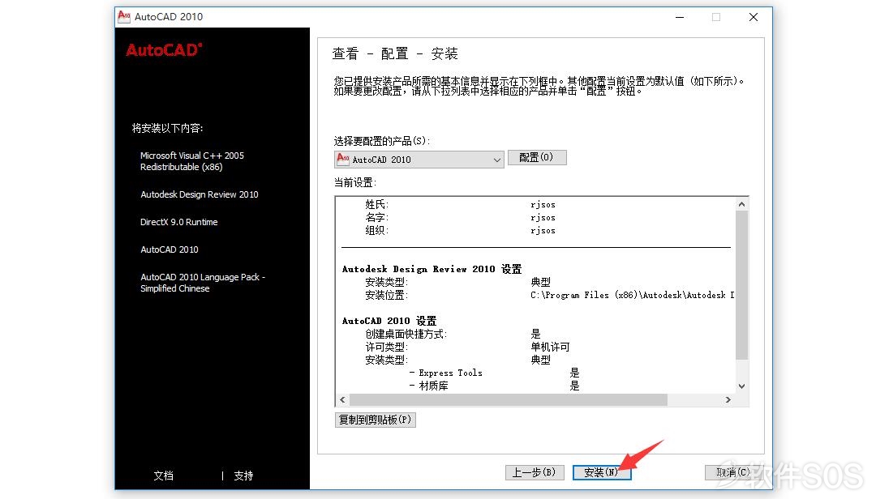Go back with 上一步(B) button
The image size is (876, 499).
click(535, 472)
